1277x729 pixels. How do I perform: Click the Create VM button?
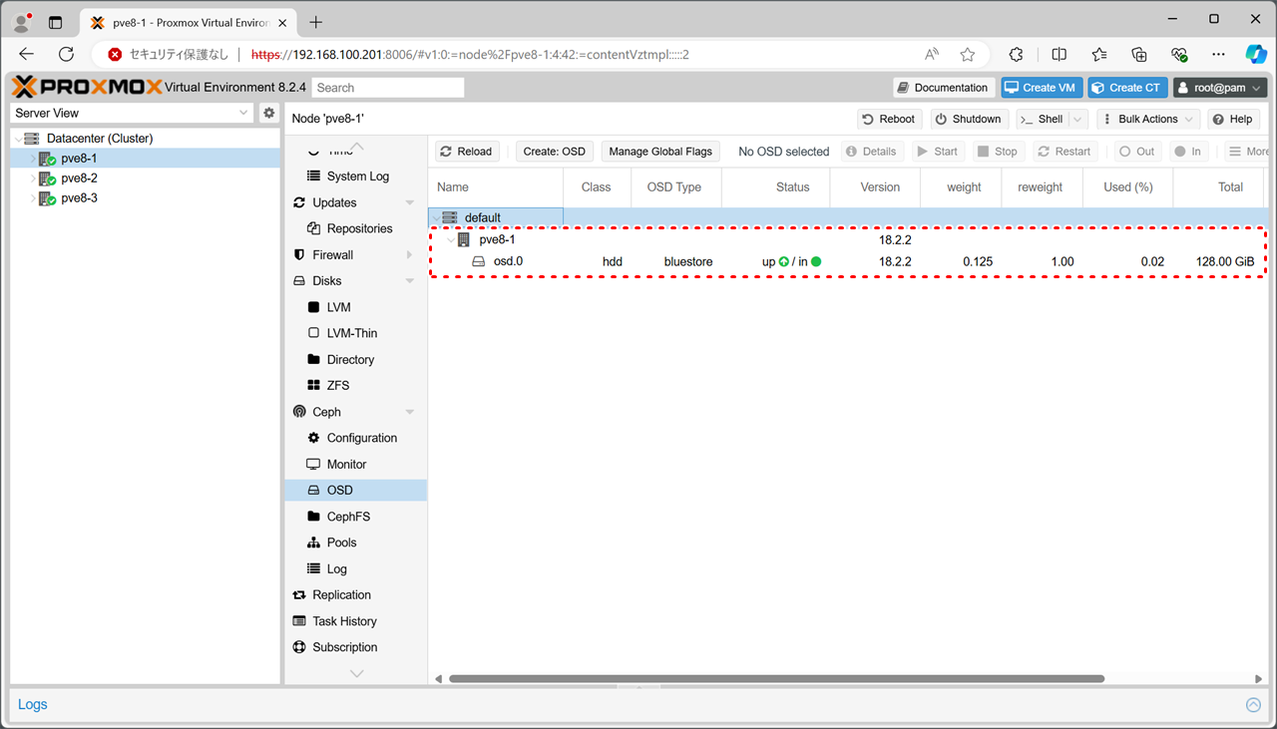[1041, 88]
